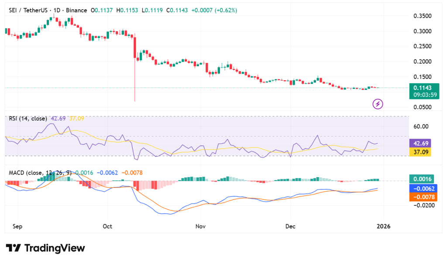This screenshot has width=447, height=263.
Task: Click the 0.3500 price axis label
Action: [423, 16]
